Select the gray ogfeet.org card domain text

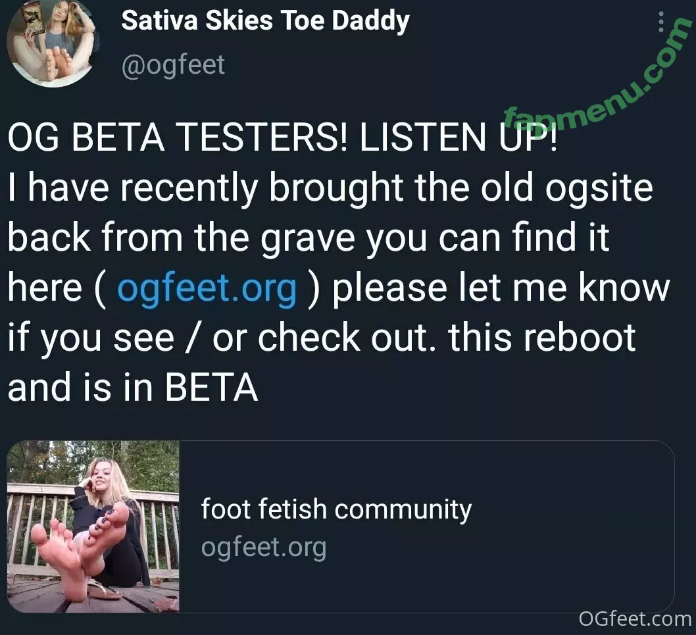coord(264,547)
